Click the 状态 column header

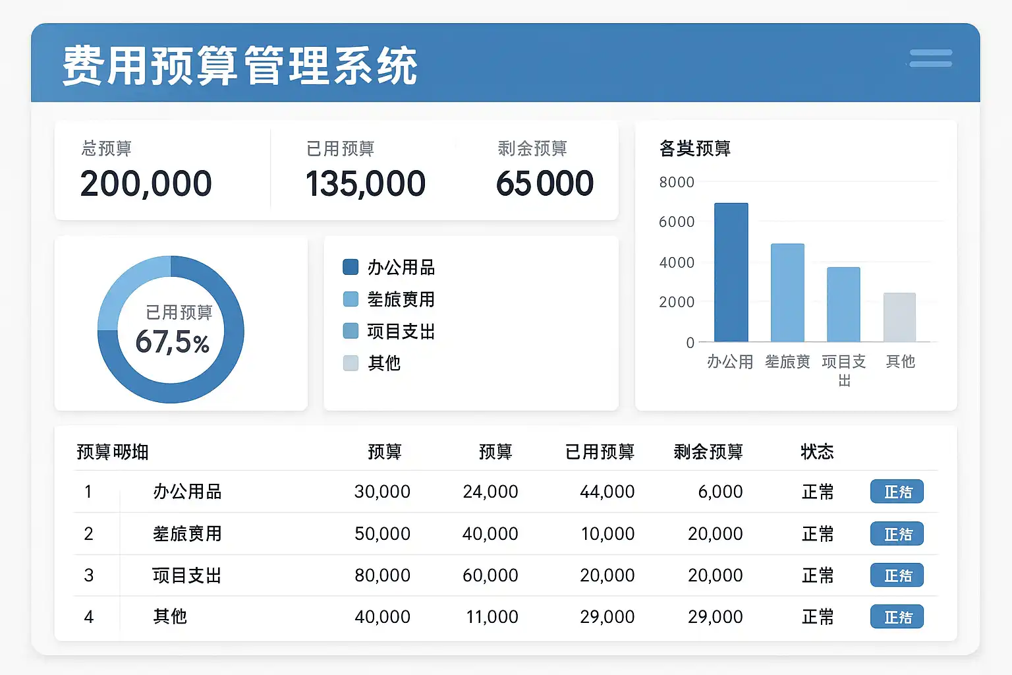pos(817,452)
